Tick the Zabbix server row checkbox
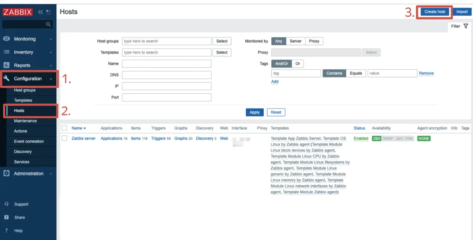 64,138
